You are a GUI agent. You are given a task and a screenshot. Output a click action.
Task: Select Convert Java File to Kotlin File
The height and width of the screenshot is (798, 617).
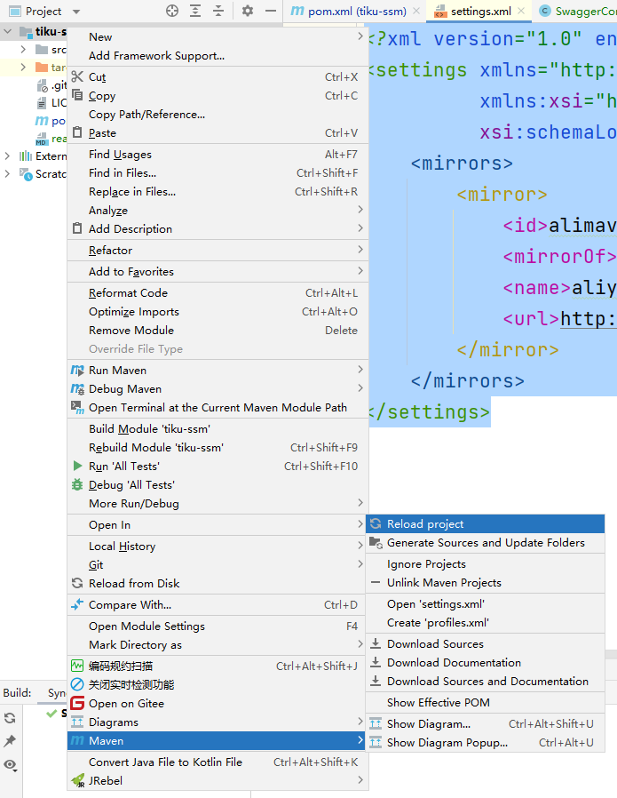[x=218, y=762]
